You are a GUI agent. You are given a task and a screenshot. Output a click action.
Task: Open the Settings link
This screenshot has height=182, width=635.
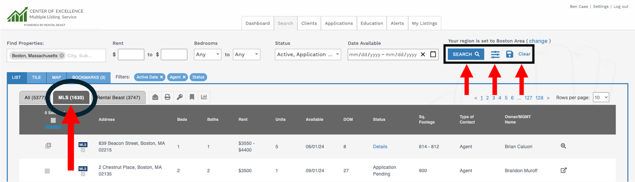[x=600, y=6]
